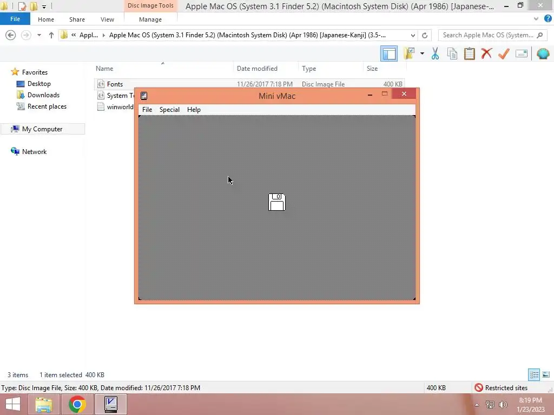
Task: Switch to the Home ribbon tab
Action: [x=46, y=19]
